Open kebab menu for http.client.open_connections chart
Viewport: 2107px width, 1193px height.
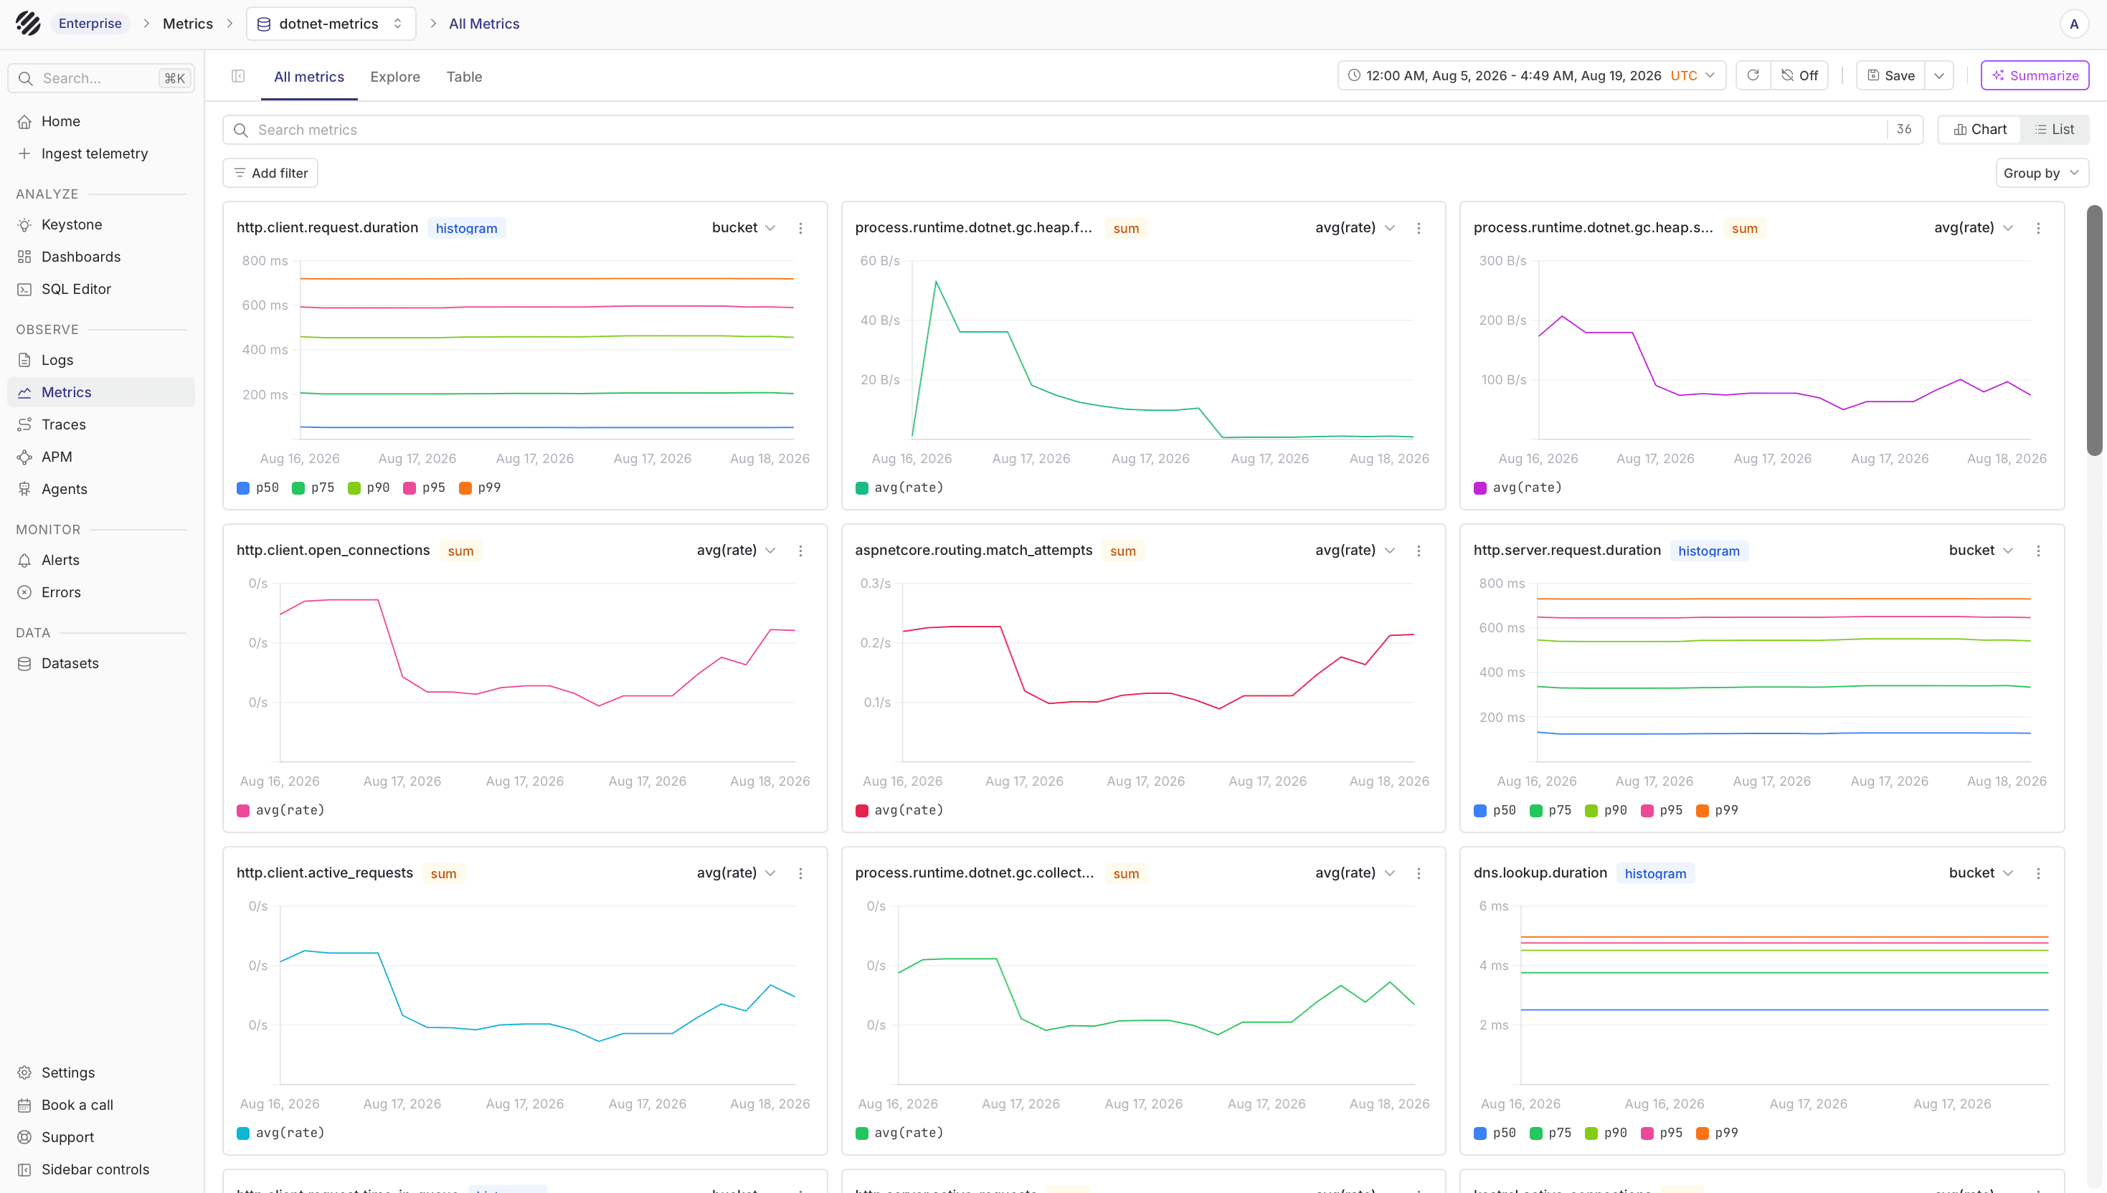click(800, 551)
